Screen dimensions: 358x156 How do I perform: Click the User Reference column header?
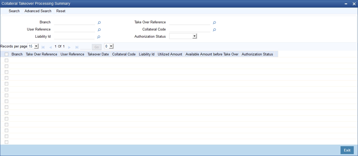click(72, 54)
